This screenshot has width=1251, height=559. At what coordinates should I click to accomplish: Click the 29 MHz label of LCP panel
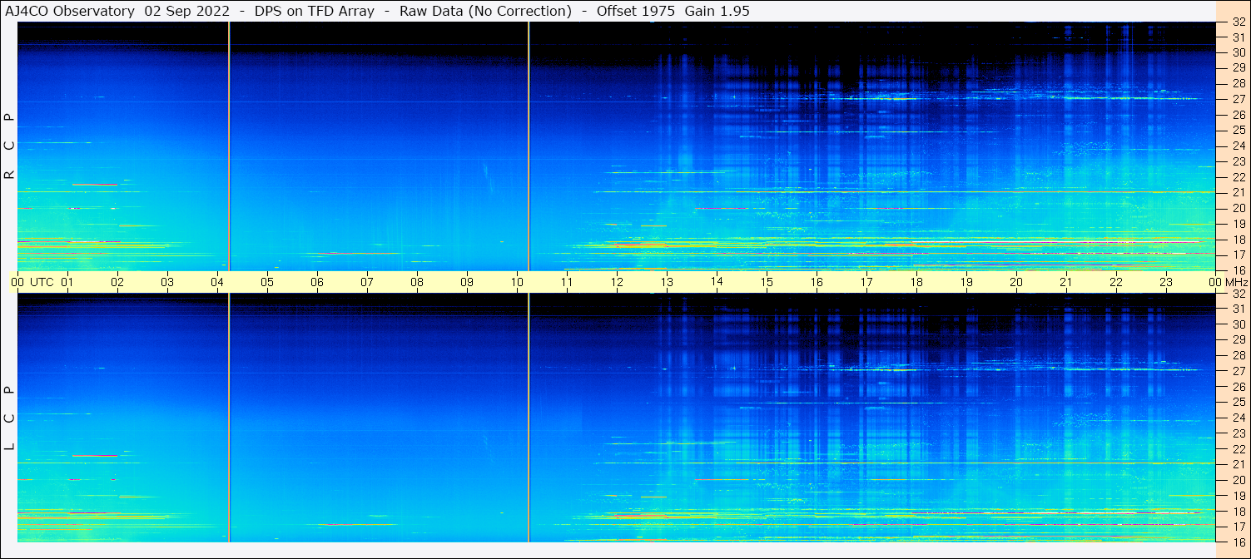click(1239, 340)
